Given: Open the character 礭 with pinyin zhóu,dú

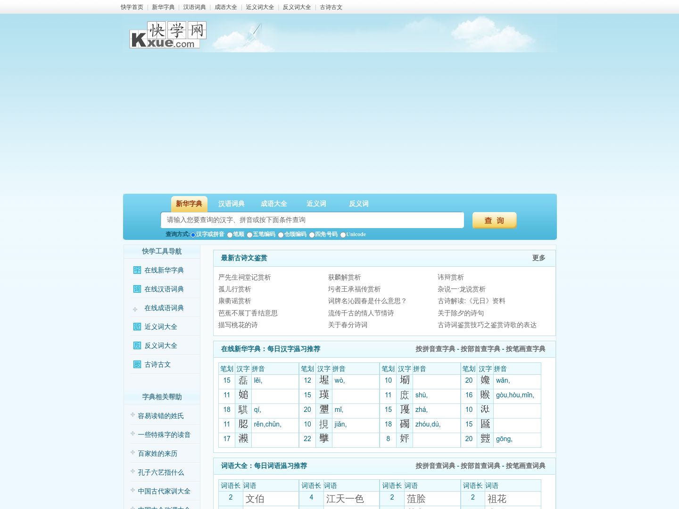Looking at the screenshot, I should tap(405, 424).
